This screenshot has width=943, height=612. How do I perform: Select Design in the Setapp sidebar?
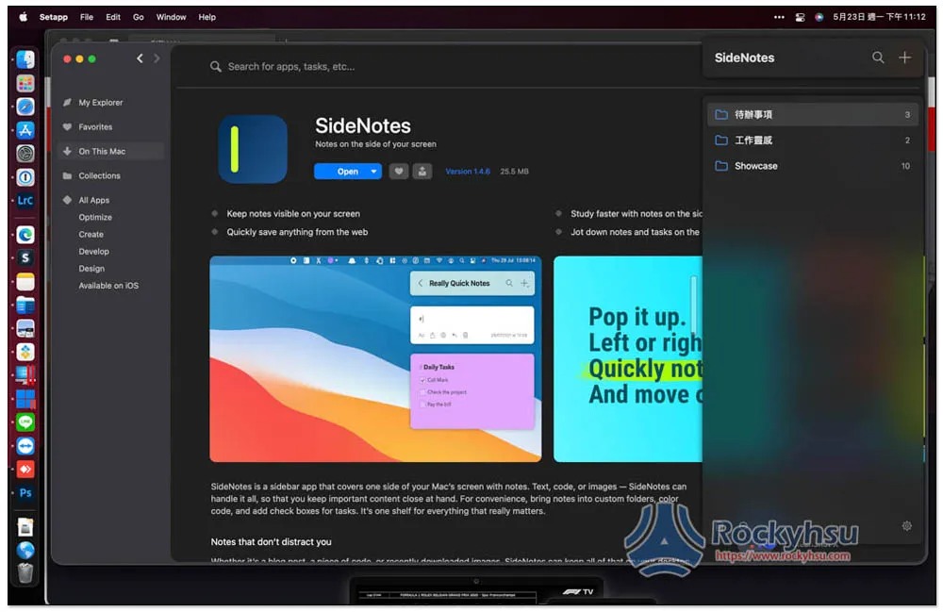(91, 268)
